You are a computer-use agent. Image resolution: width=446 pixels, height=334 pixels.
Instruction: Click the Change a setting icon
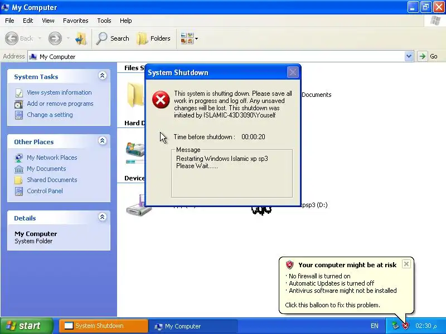coord(19,115)
